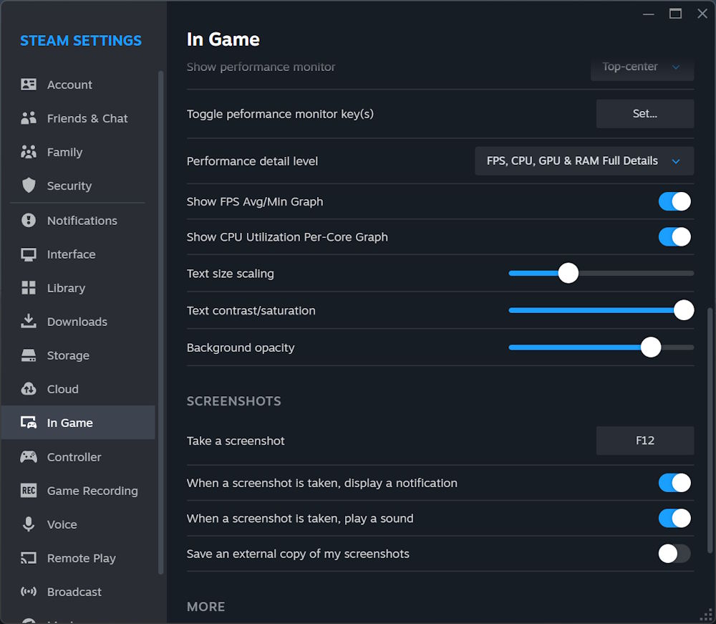Click the Game Recording REC icon
This screenshot has height=624, width=716.
(28, 490)
